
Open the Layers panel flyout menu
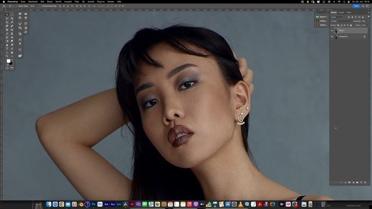click(369, 12)
